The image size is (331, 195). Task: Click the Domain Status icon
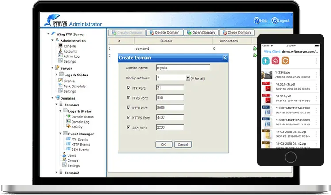click(68, 116)
